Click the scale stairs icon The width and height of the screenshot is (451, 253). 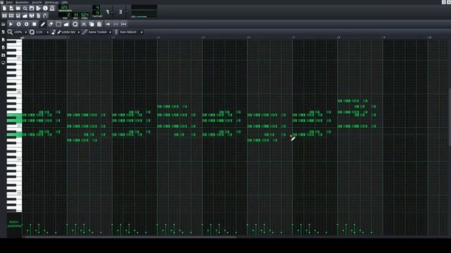[x=85, y=32]
